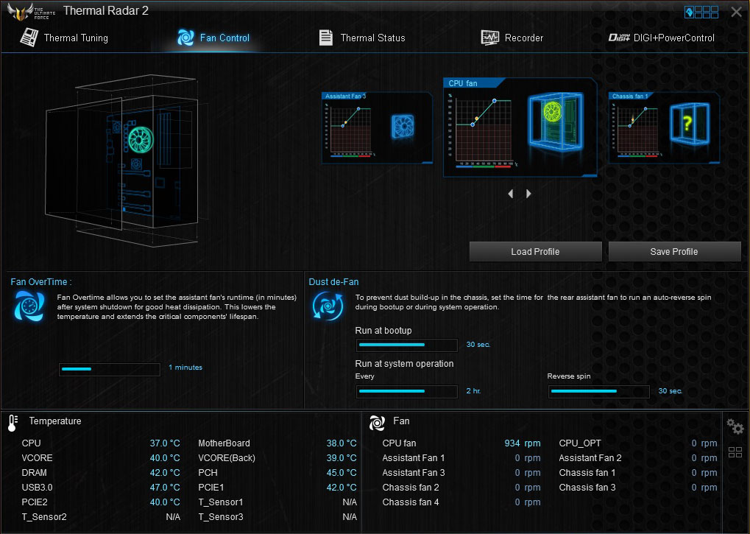Image resolution: width=750 pixels, height=534 pixels.
Task: Click the MotherBoard temperature reading 38.0 °C
Action: [342, 443]
